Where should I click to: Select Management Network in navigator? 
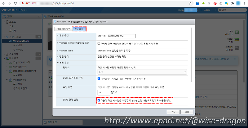pos(24,71)
